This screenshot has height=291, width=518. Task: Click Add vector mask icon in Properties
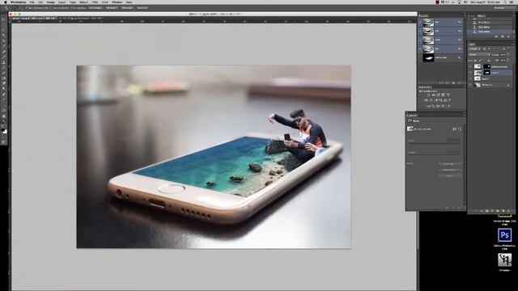tap(460, 129)
